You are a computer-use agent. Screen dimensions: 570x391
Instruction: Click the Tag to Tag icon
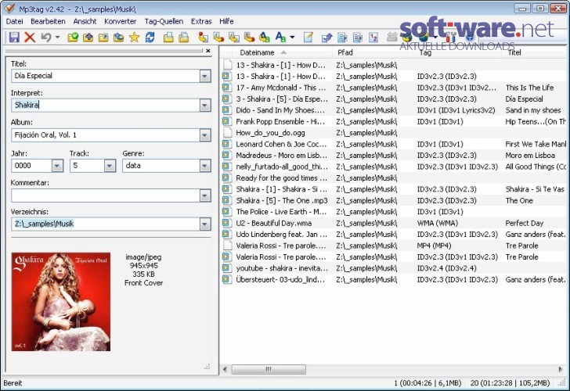tap(265, 37)
